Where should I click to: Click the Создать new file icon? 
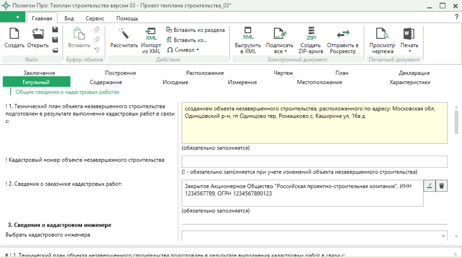click(14, 38)
